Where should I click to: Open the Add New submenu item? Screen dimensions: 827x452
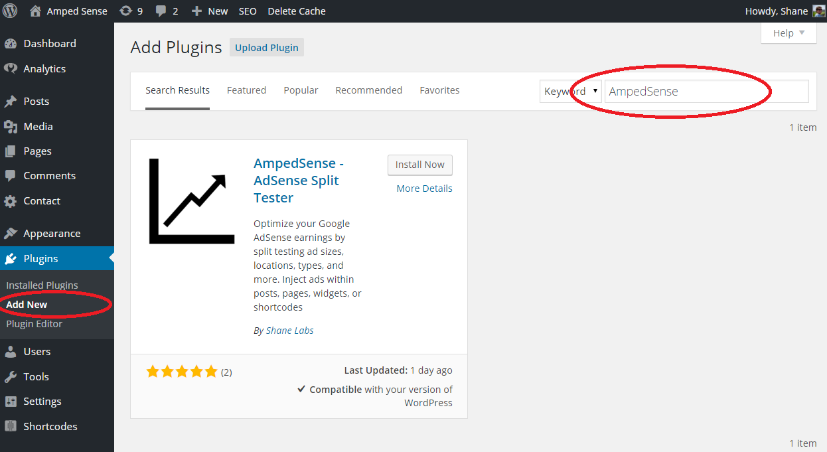pyautogui.click(x=27, y=305)
